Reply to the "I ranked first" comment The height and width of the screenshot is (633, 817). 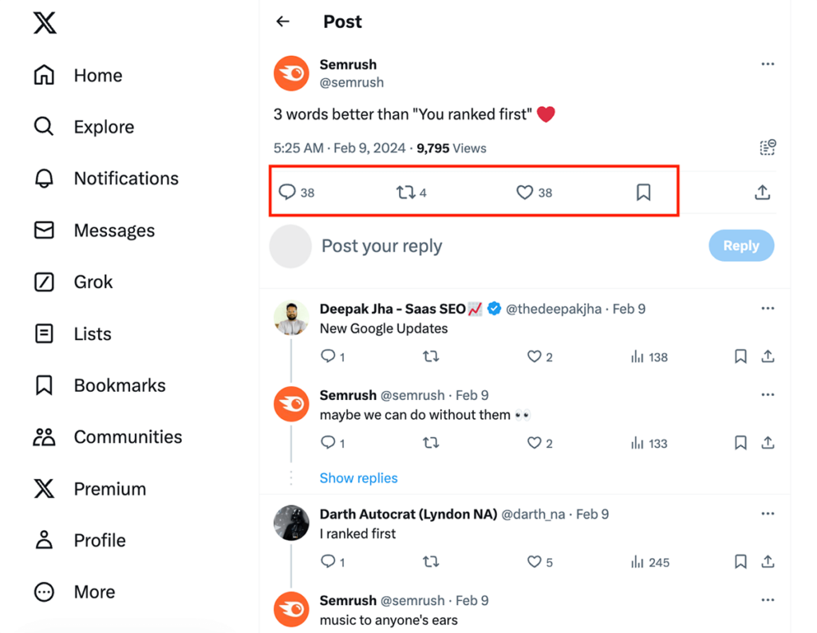click(x=328, y=562)
